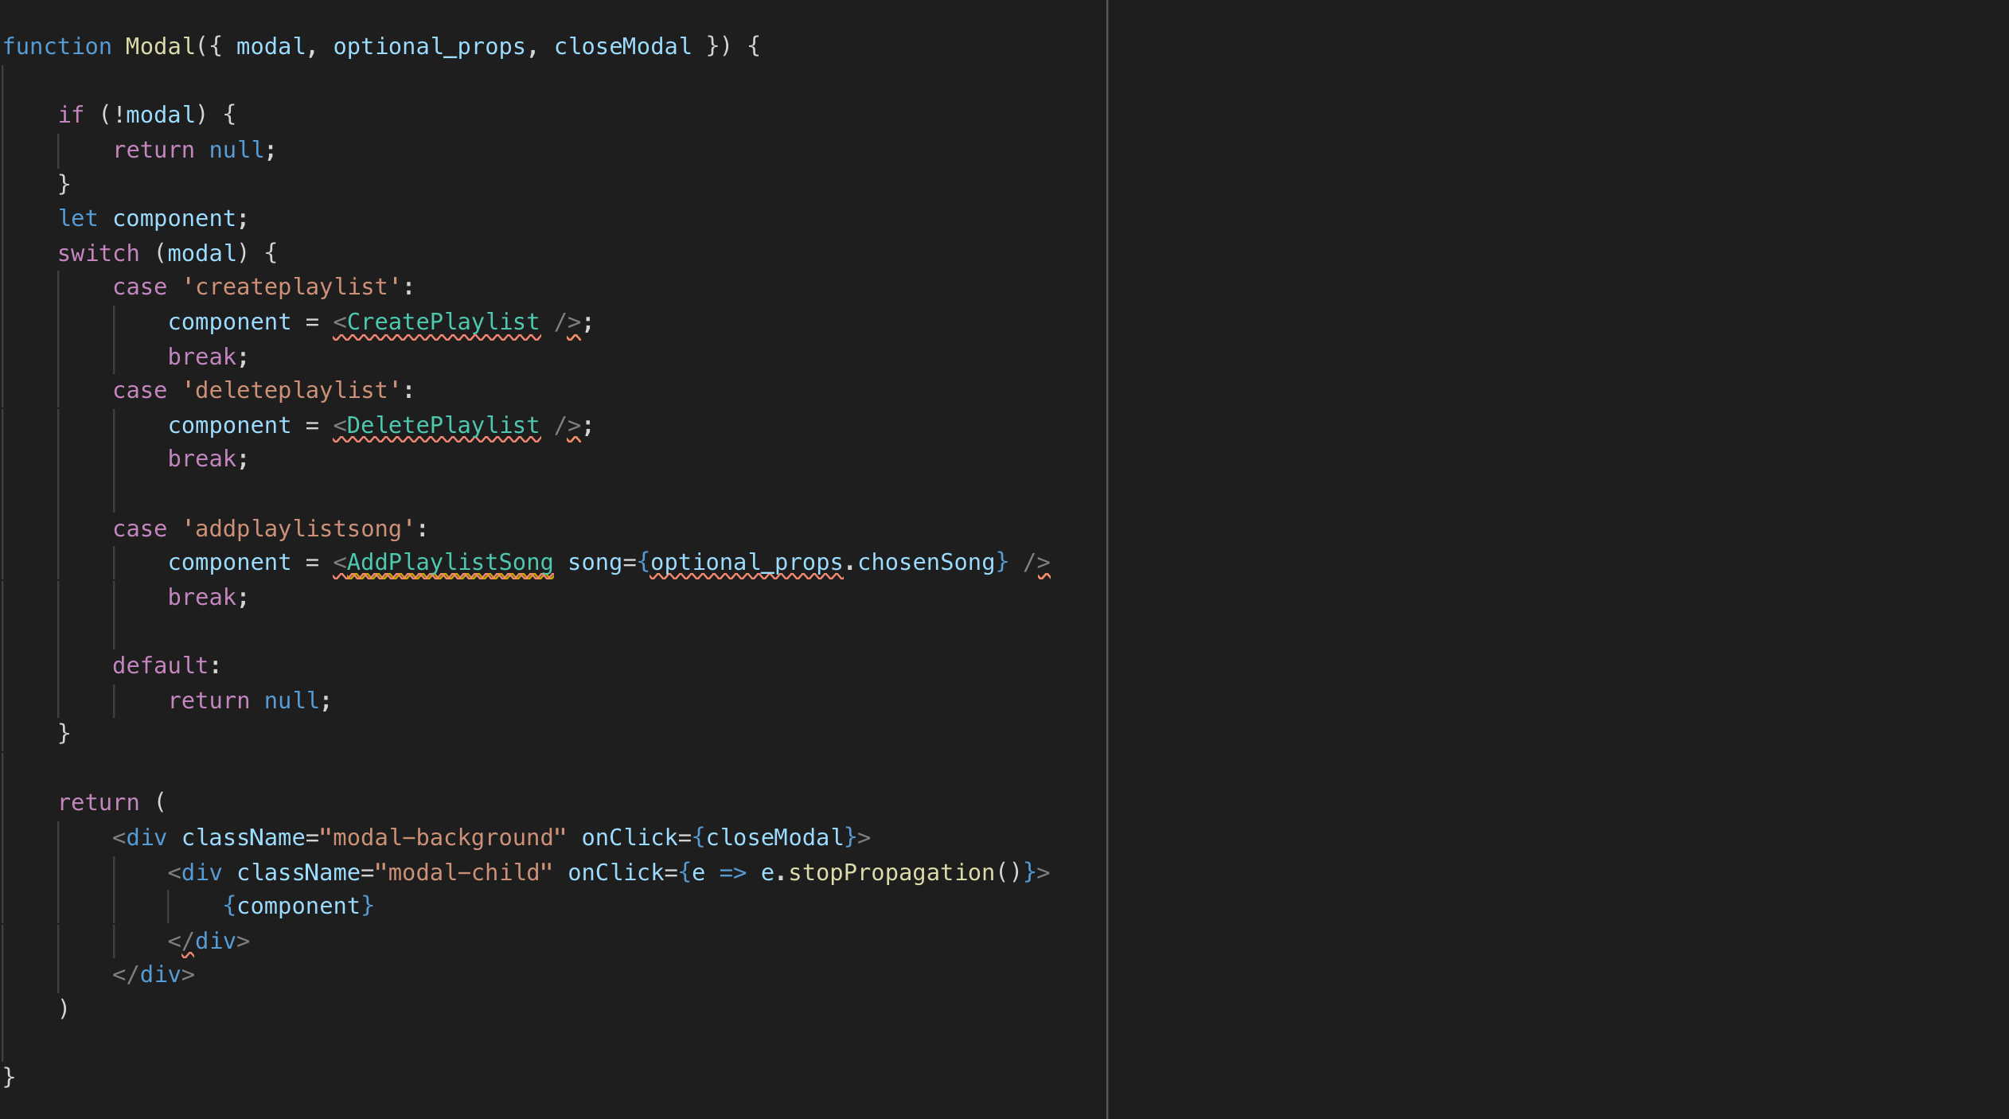
Task: Click the 'return (' line
Action: pos(111,802)
